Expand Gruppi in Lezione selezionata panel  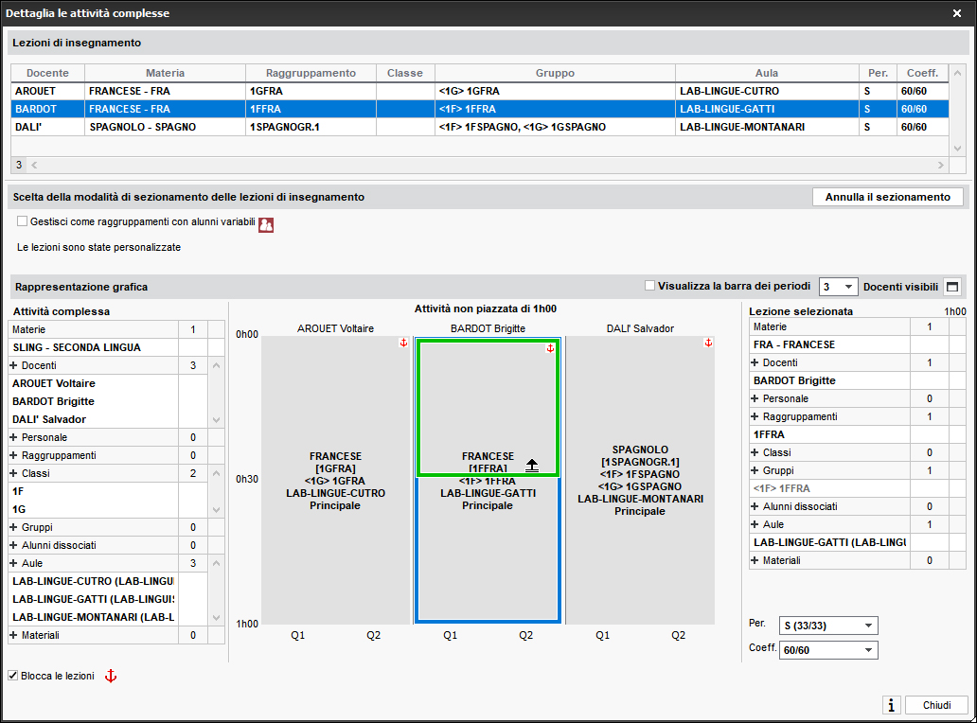pyautogui.click(x=755, y=470)
